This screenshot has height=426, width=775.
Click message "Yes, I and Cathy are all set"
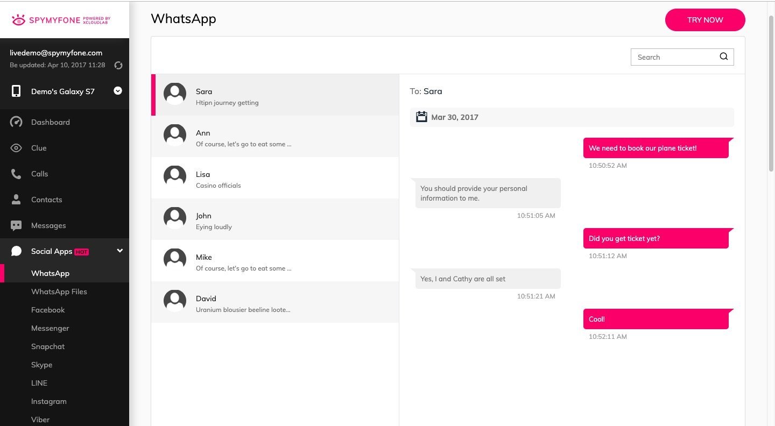(x=488, y=279)
